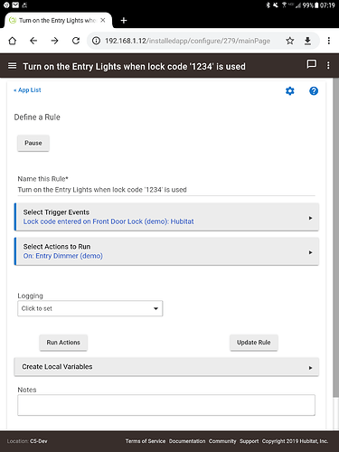Expand Create Local Variables section

point(166,367)
